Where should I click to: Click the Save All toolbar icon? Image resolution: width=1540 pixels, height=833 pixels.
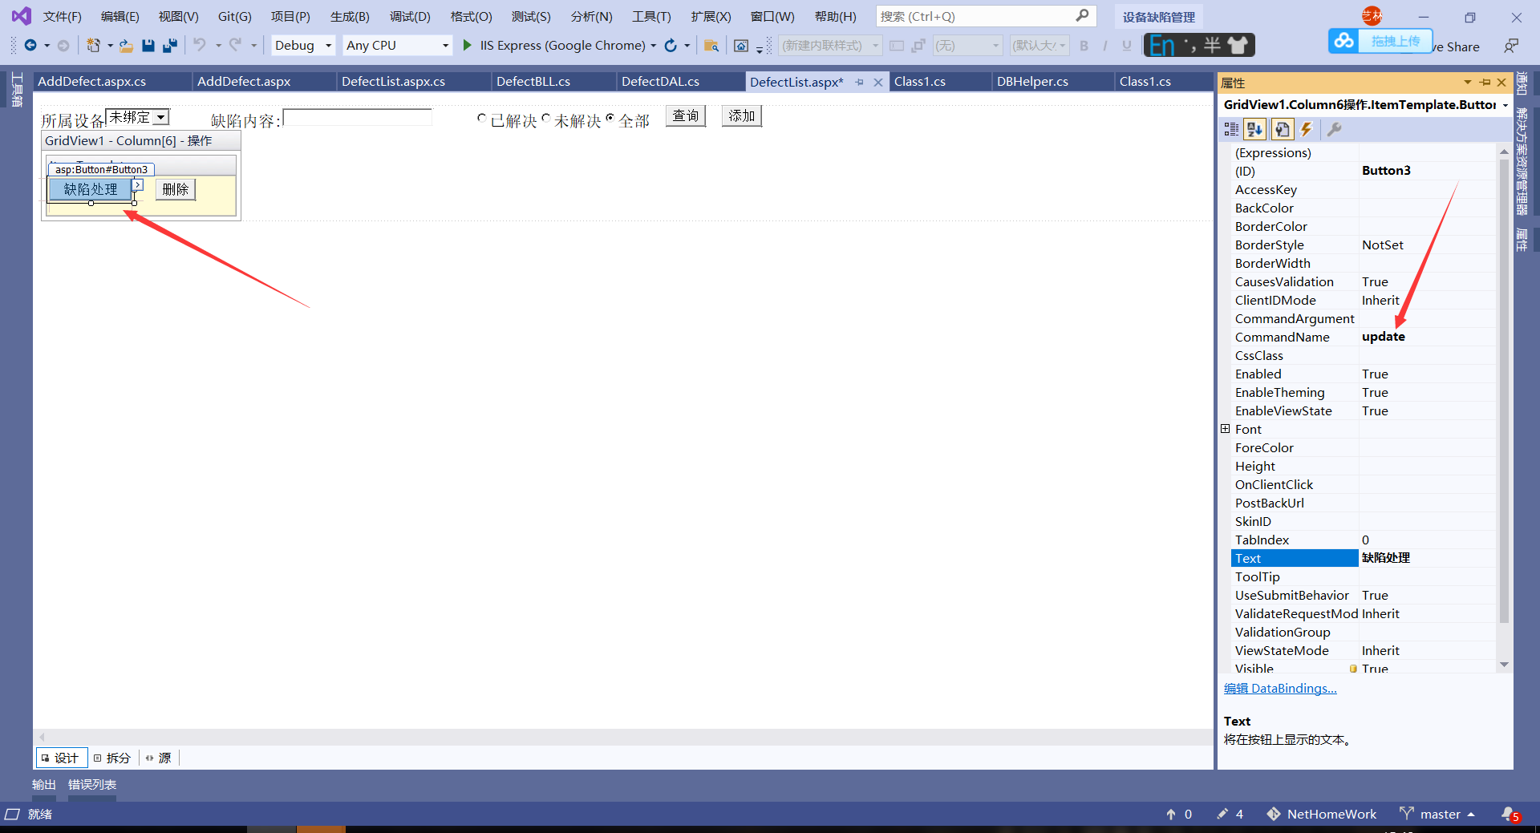click(169, 46)
